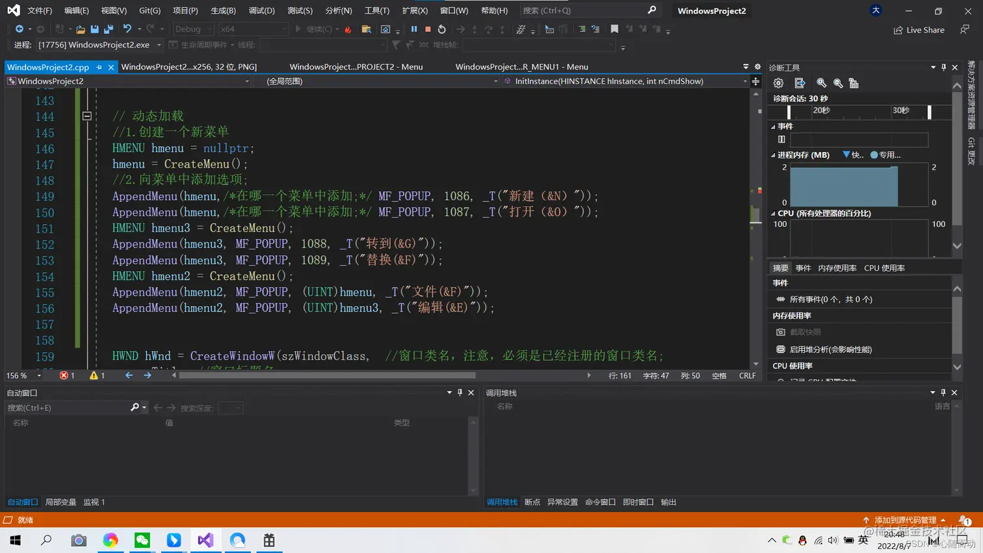Collapse the CPU percentage graph section
Screen dimensions: 983x553
tap(773, 214)
